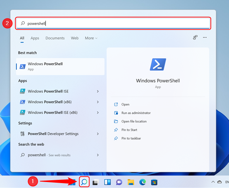Click the Open arrow icon
This screenshot has width=229, height=188.
[116, 104]
